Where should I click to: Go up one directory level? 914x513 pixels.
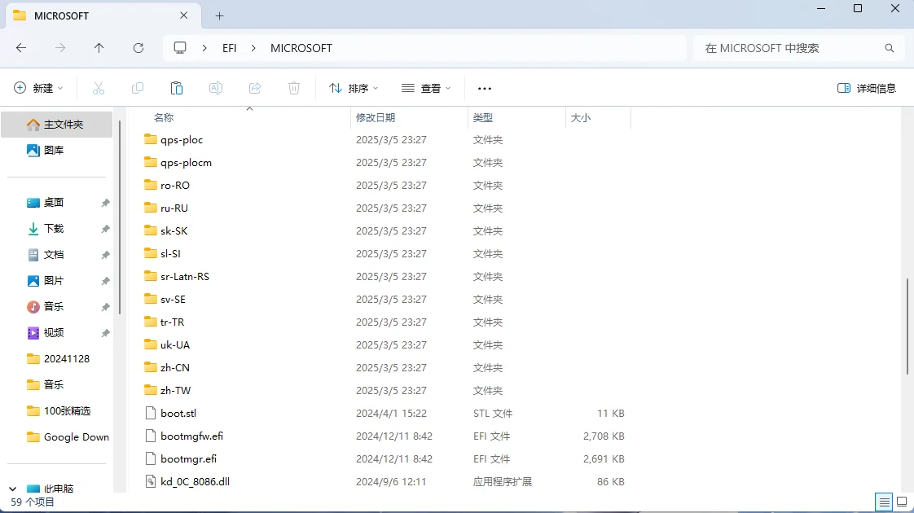[x=99, y=48]
